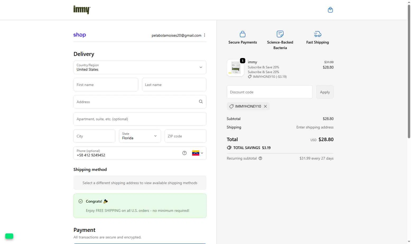Screen dimensions: 411x244
Task: Click the Enter shipping address text
Action: (315, 127)
